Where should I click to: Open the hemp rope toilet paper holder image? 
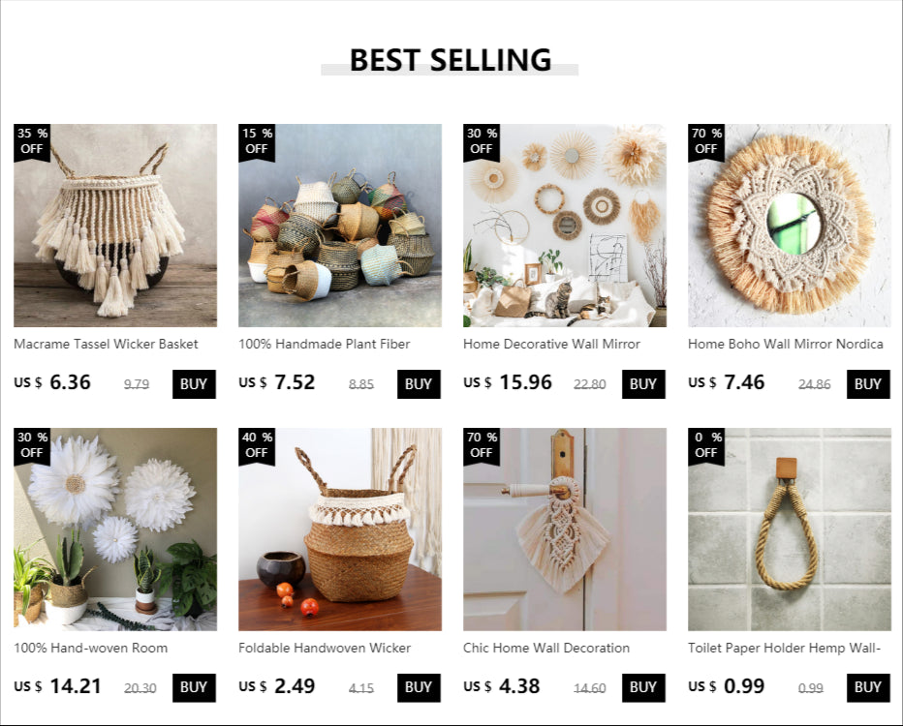[x=789, y=529]
